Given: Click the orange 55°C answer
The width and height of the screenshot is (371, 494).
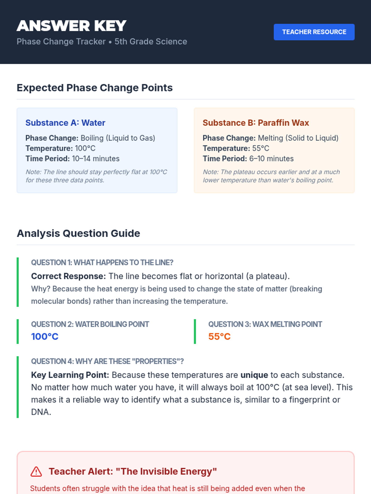Looking at the screenshot, I should 220,337.
